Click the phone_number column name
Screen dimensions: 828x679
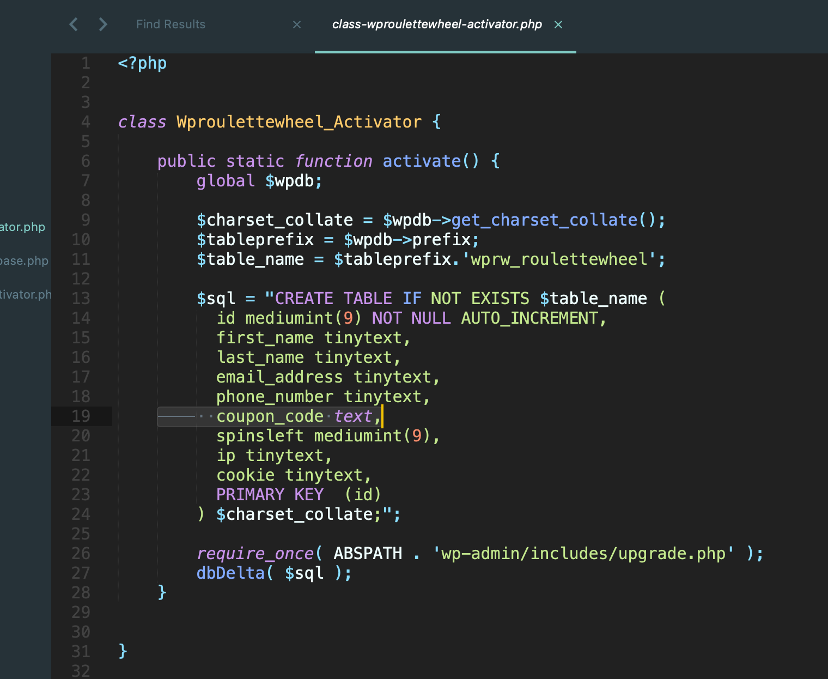tap(275, 396)
